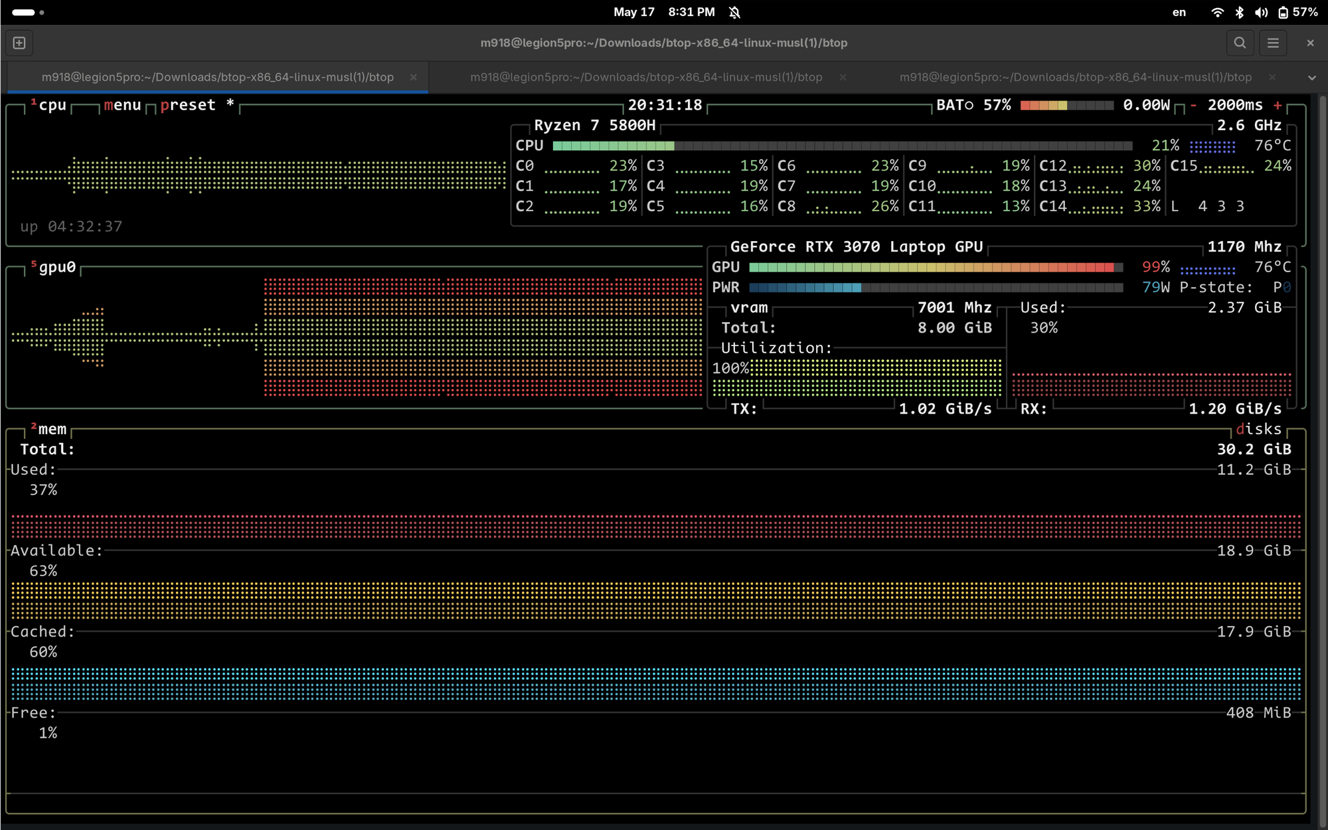Click the P-state P0 indicator
The image size is (1328, 830).
click(x=1235, y=288)
